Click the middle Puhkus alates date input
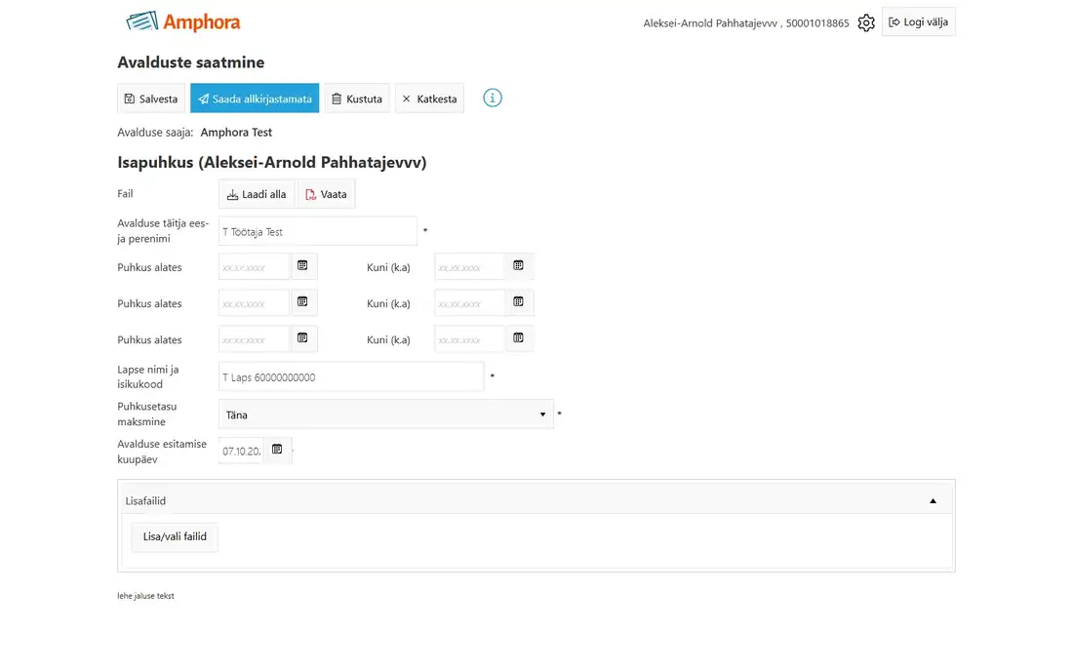Screen dimensions: 1073x671 [255, 303]
